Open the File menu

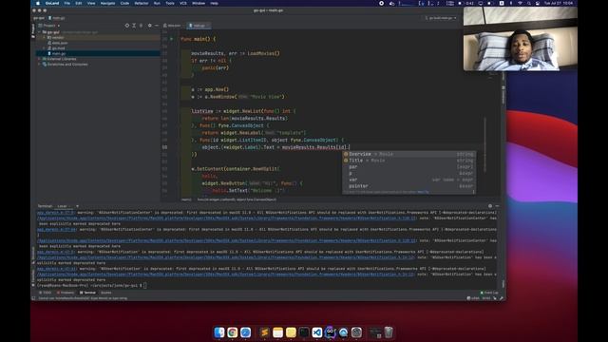67,3
